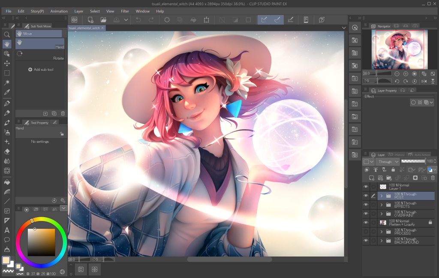This screenshot has width=439, height=278.
Task: Toggle Snap to ruler toolbar button
Action: pos(264,20)
